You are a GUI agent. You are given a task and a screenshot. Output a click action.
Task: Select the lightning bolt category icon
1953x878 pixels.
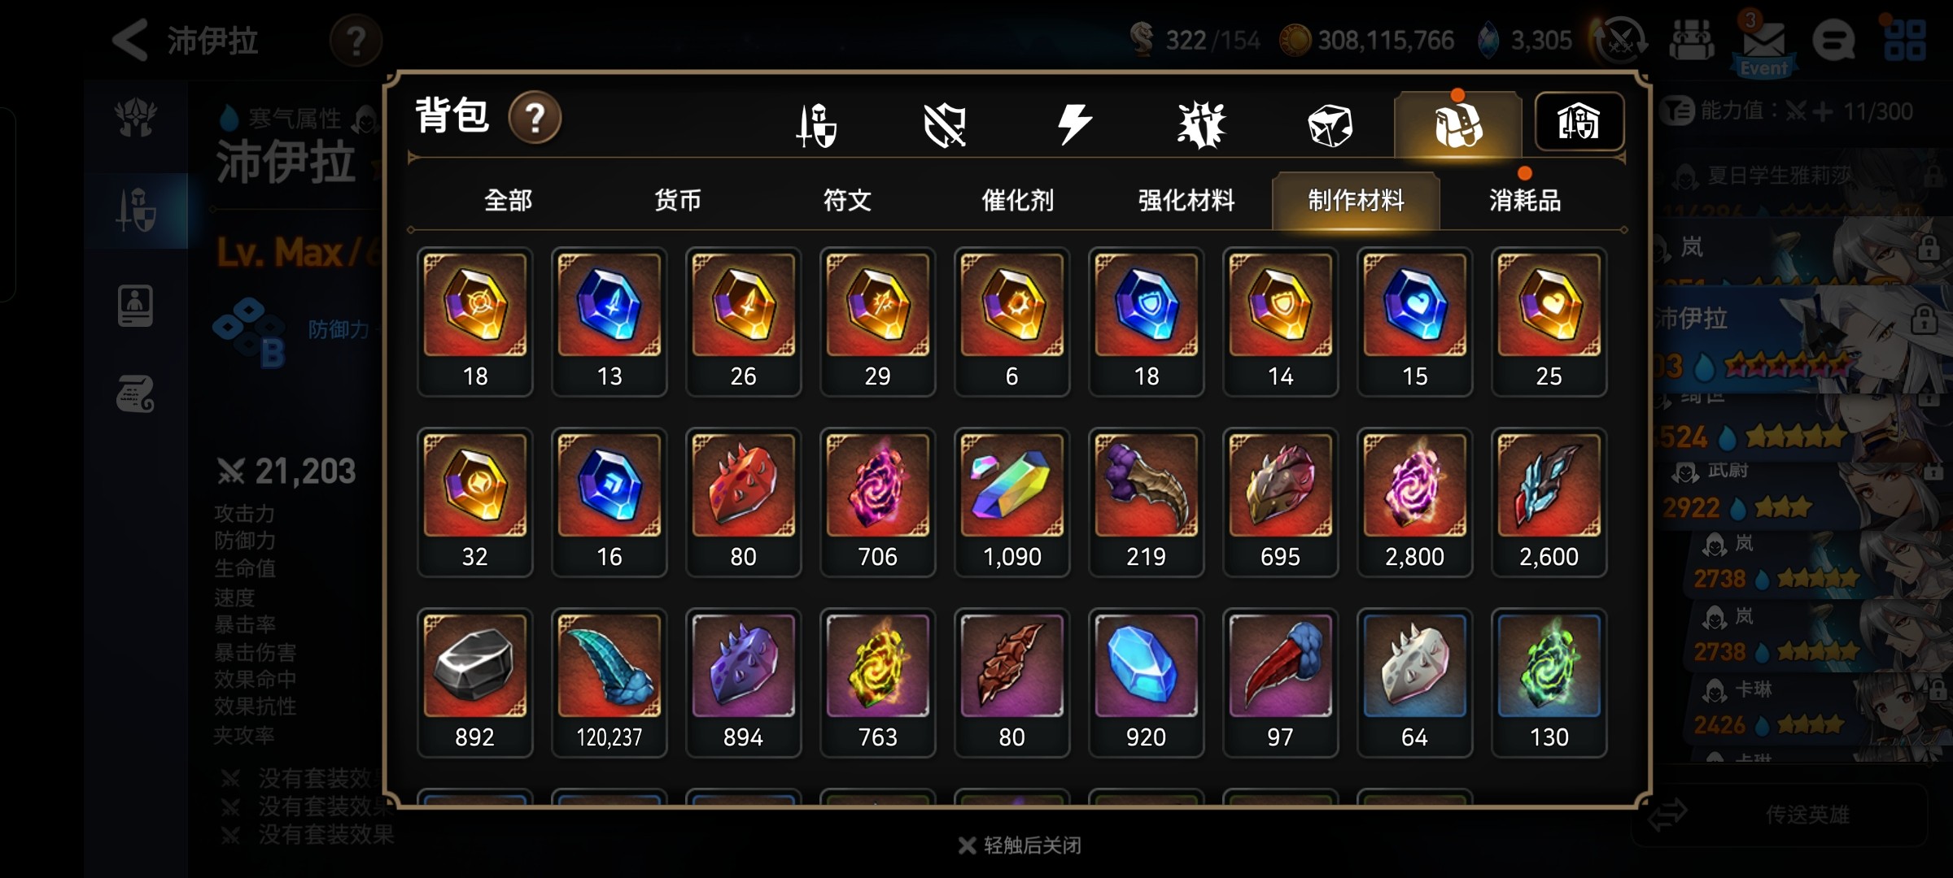point(1073,125)
